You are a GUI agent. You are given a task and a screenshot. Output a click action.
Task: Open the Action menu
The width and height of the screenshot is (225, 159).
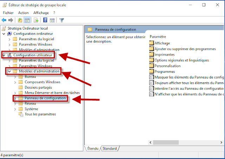pos(24,13)
